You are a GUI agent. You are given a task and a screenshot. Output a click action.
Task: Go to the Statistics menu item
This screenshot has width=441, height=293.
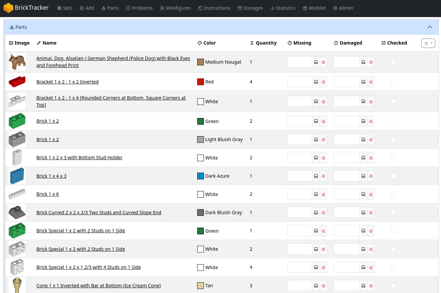click(283, 8)
